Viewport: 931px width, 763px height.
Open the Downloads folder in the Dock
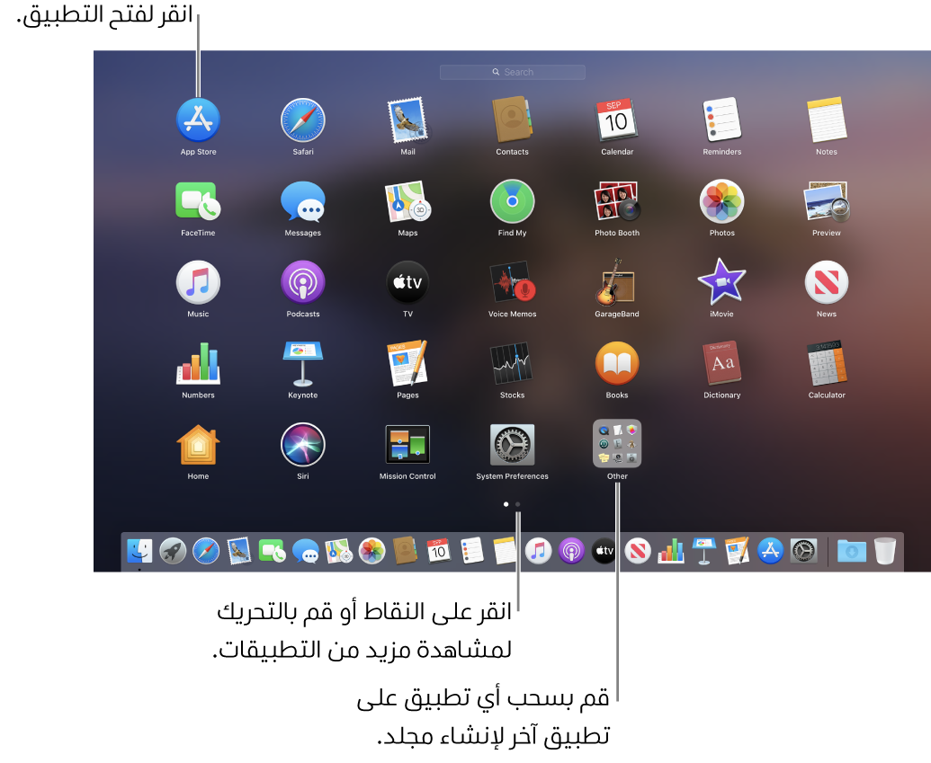pyautogui.click(x=852, y=551)
